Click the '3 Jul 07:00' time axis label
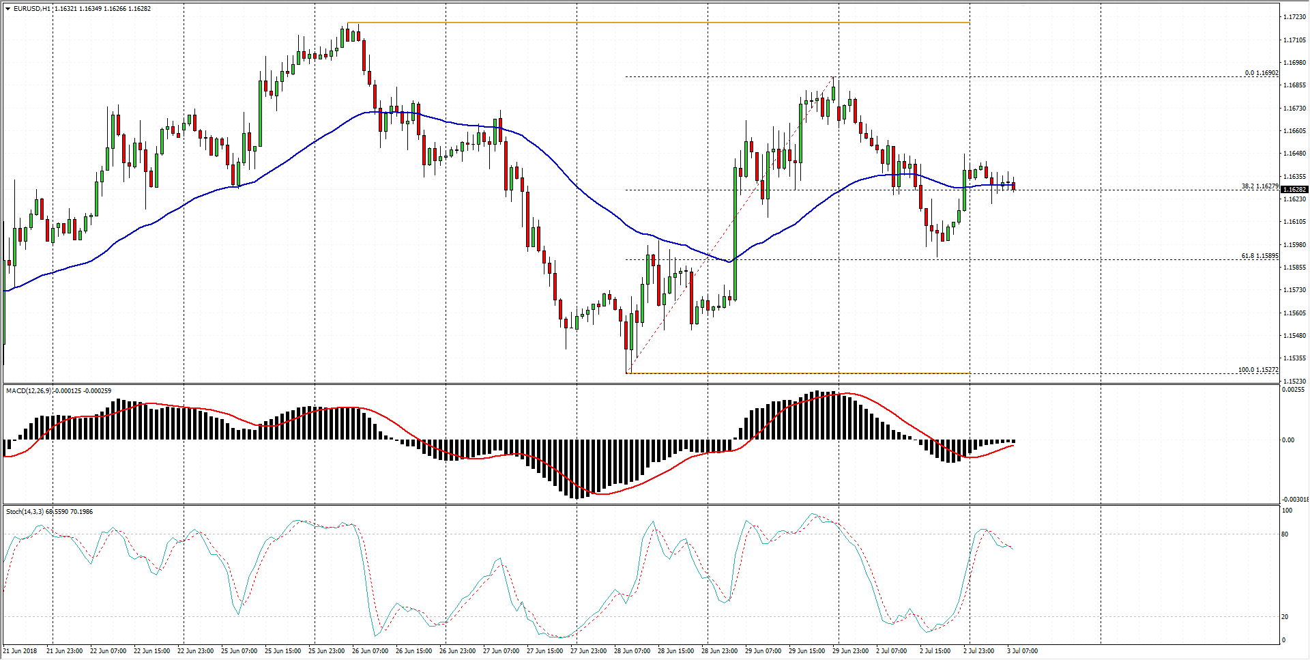The image size is (1310, 660). coord(1022,651)
